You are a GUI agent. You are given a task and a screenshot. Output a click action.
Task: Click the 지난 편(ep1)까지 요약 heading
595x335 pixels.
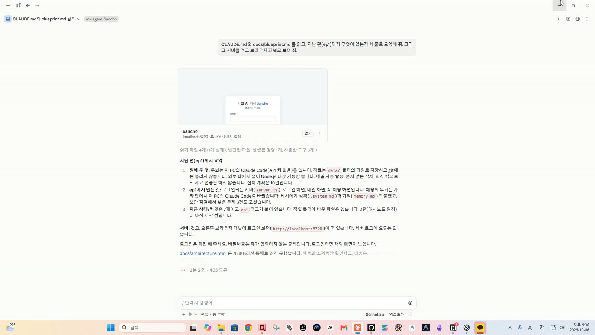click(x=201, y=161)
